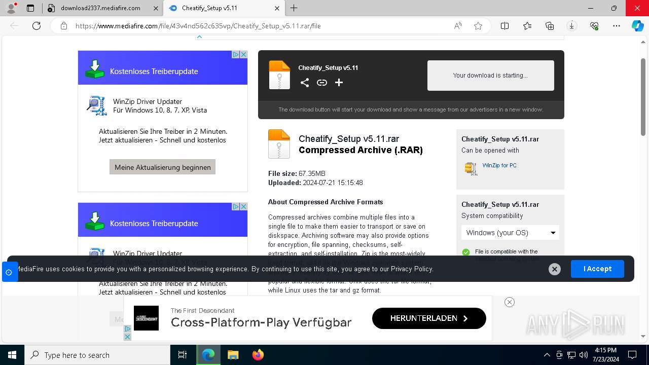
Task: Open the Windows (your OS) dropdown
Action: [510, 233]
